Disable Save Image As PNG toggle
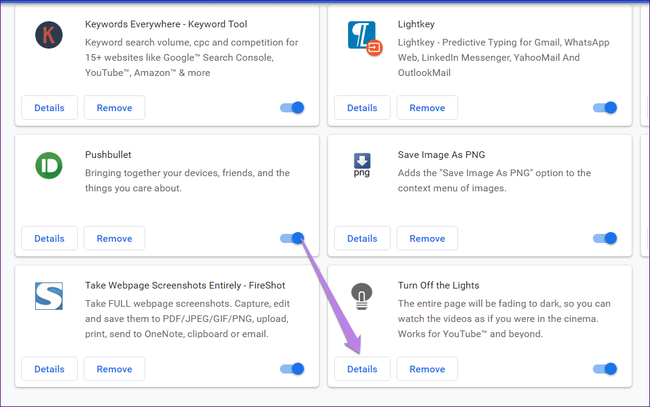 [x=605, y=238]
